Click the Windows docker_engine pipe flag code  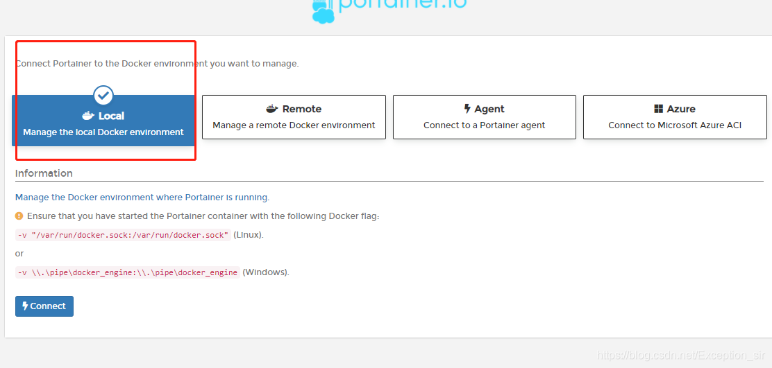(128, 272)
